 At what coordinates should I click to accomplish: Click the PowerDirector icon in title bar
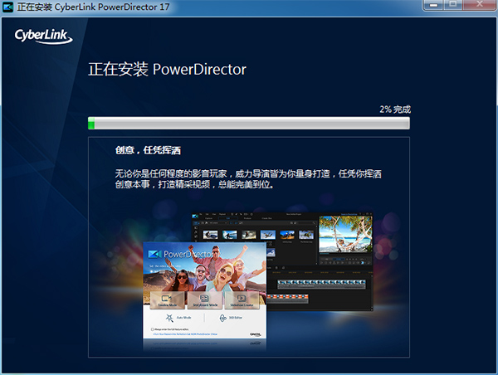pos(9,7)
